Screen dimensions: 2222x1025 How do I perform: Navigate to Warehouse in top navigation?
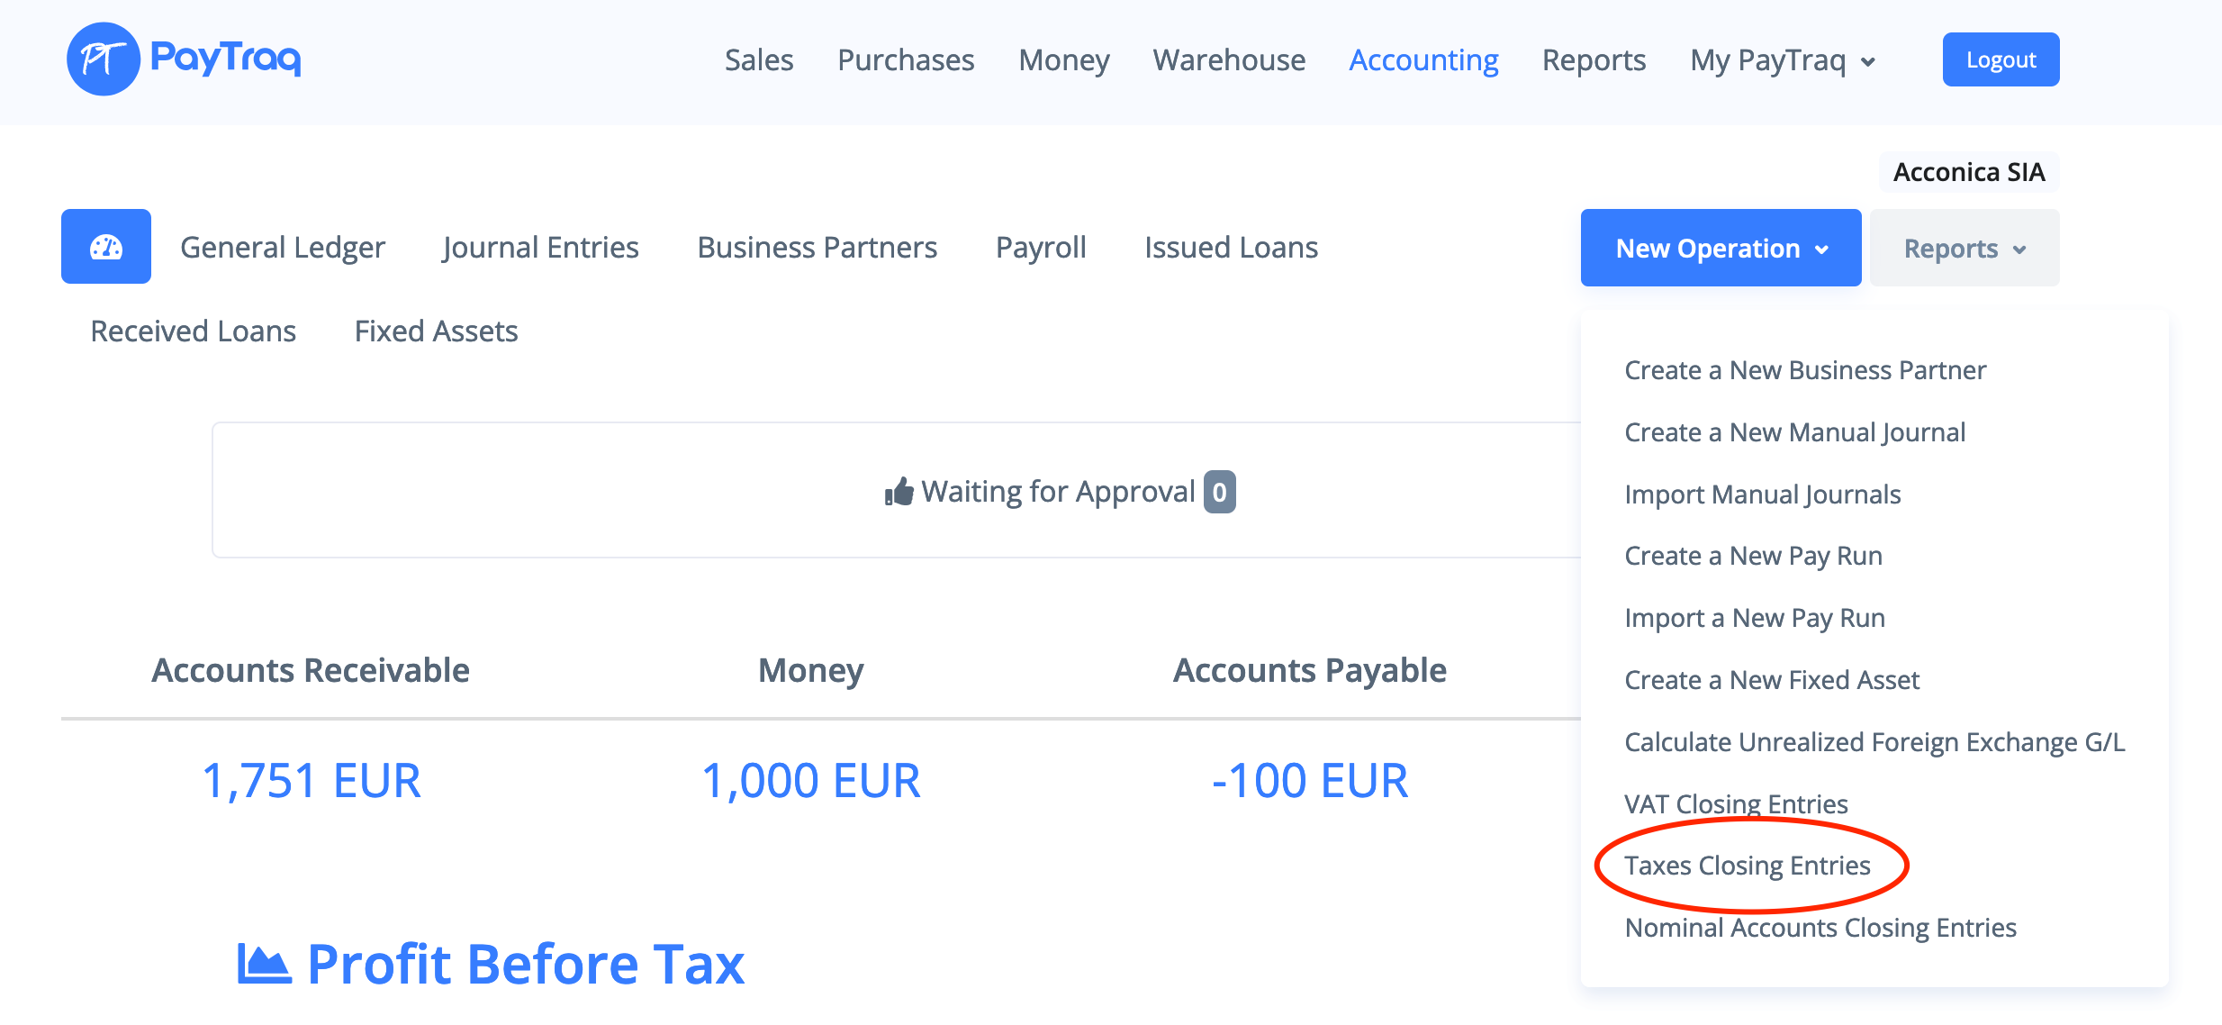[x=1229, y=60]
